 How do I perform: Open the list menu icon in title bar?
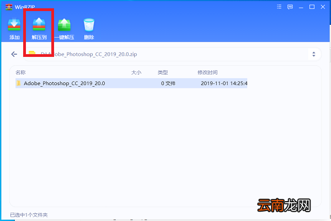tap(279, 7)
